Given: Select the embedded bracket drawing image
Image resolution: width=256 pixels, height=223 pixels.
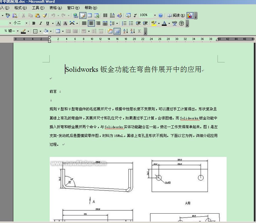Looking at the screenshot, I should pyautogui.click(x=138, y=189).
